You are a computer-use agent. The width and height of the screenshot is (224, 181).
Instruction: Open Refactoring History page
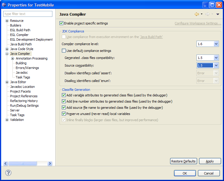tap(24, 101)
